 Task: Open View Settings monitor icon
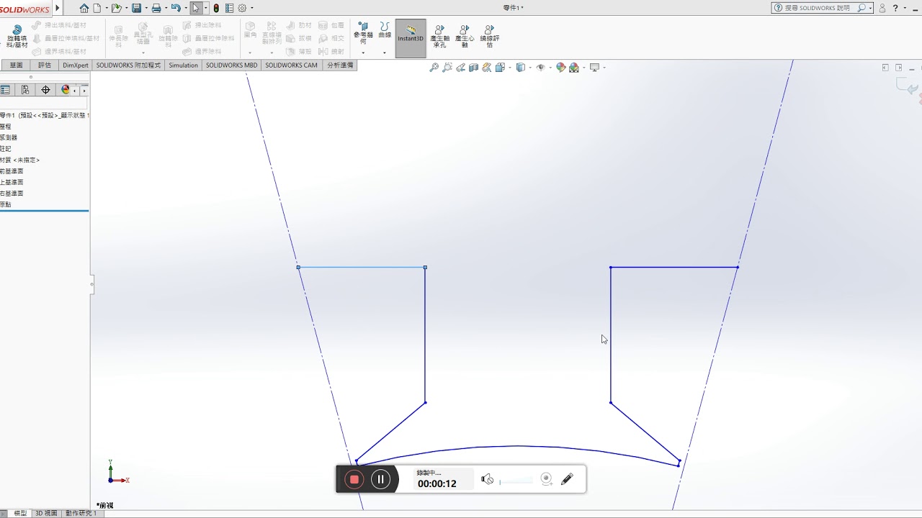594,68
